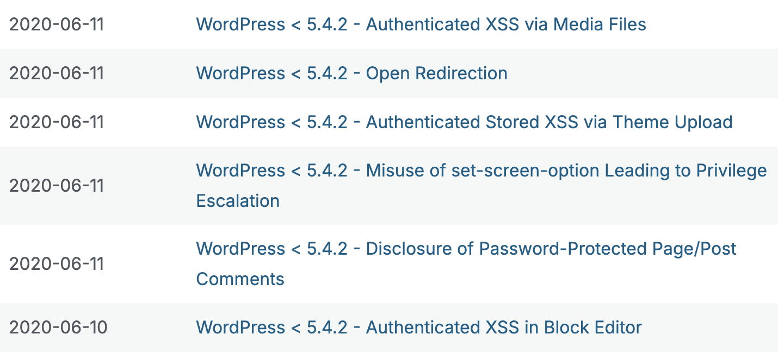
Task: Select the Block Editor advisory row
Action: click(x=389, y=327)
